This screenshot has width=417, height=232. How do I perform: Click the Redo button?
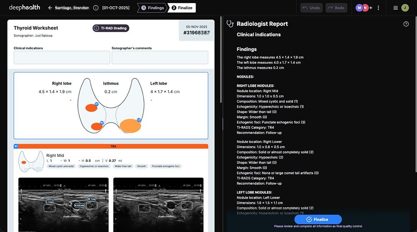click(337, 8)
